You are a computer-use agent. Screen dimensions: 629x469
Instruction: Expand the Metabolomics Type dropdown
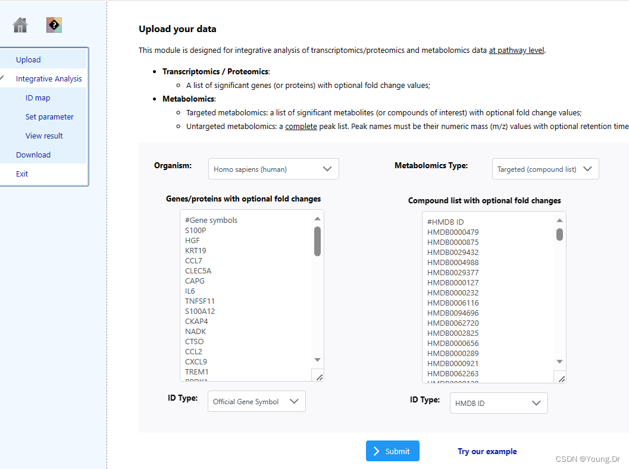pos(545,169)
